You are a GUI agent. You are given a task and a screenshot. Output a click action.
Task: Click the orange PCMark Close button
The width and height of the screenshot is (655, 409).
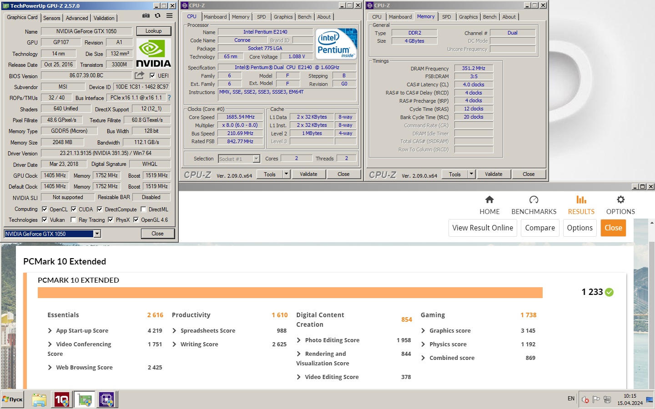[x=613, y=228]
